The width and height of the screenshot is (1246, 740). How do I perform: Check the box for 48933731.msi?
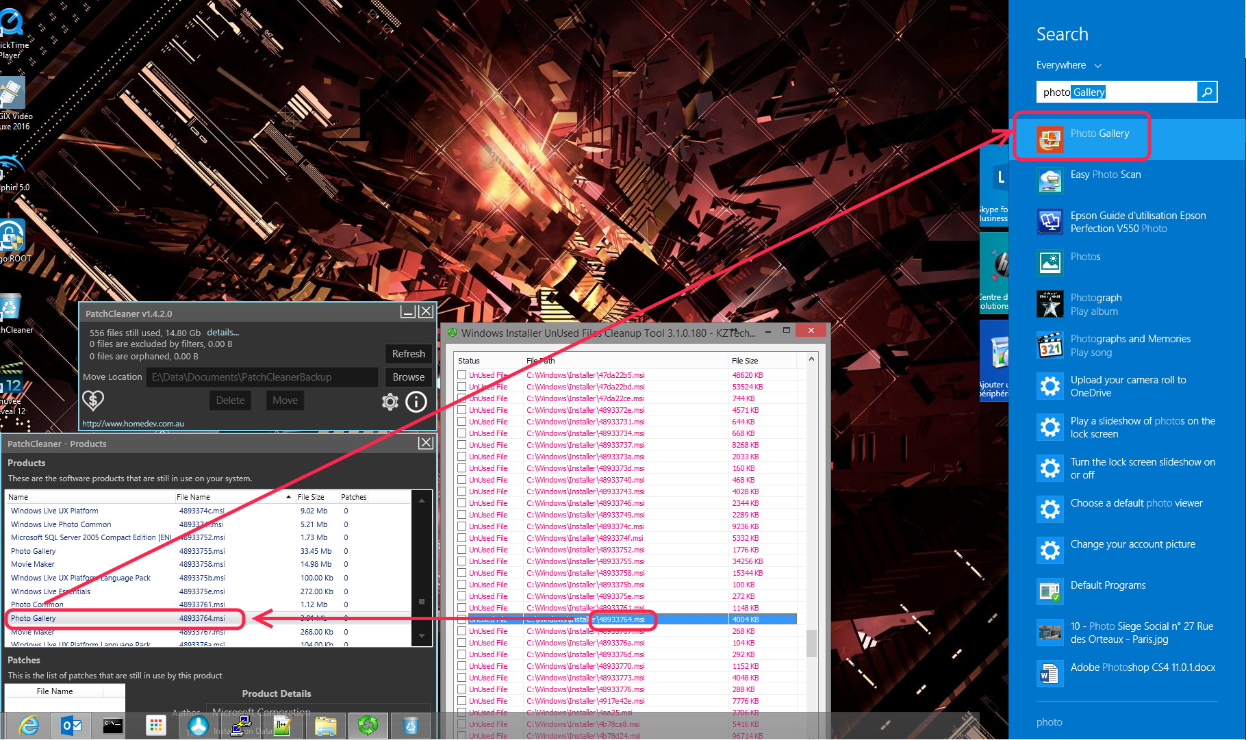tap(462, 422)
